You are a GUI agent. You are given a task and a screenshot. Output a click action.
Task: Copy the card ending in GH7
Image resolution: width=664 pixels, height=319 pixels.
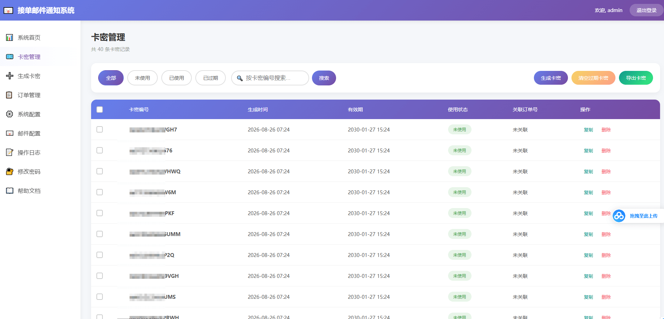tap(588, 130)
